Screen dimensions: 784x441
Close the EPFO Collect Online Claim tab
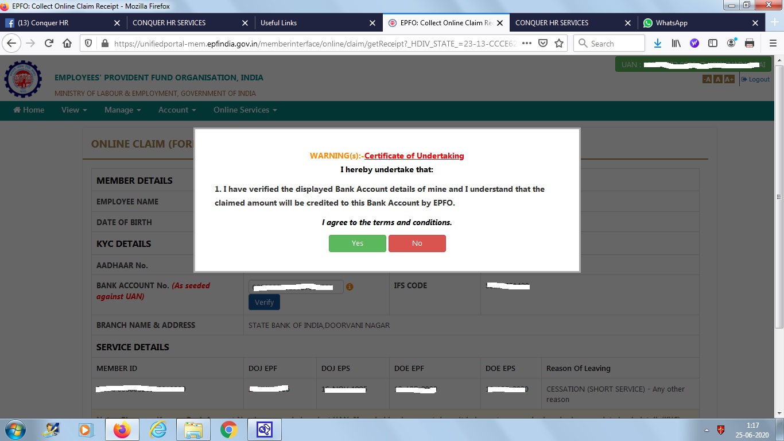click(x=500, y=23)
